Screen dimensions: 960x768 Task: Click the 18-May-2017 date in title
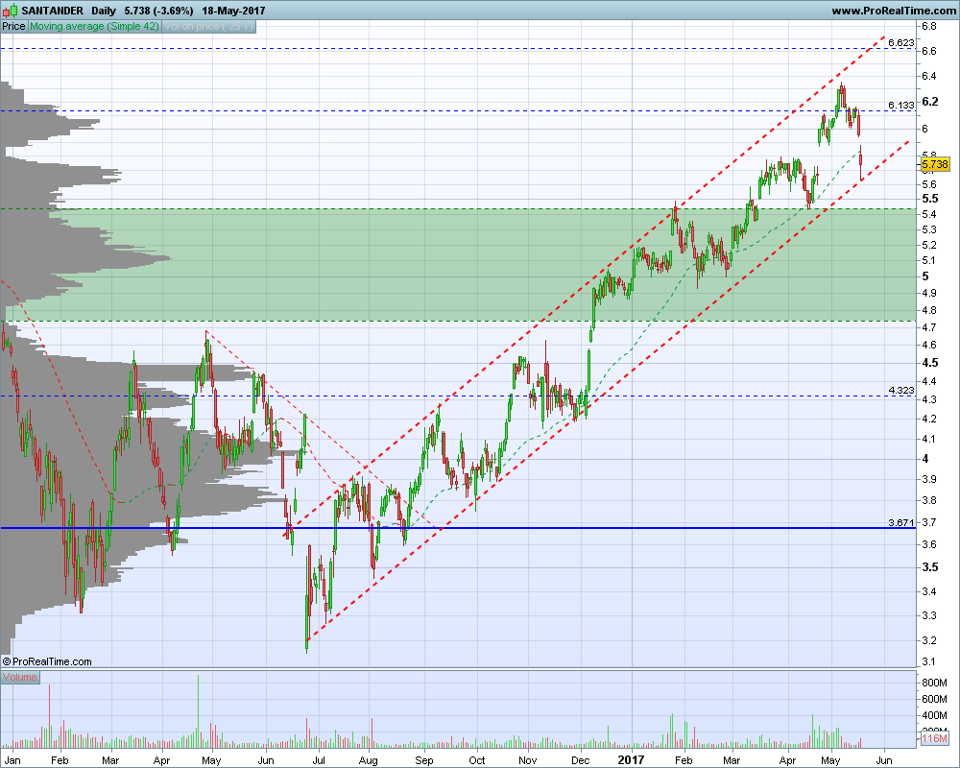coord(233,11)
